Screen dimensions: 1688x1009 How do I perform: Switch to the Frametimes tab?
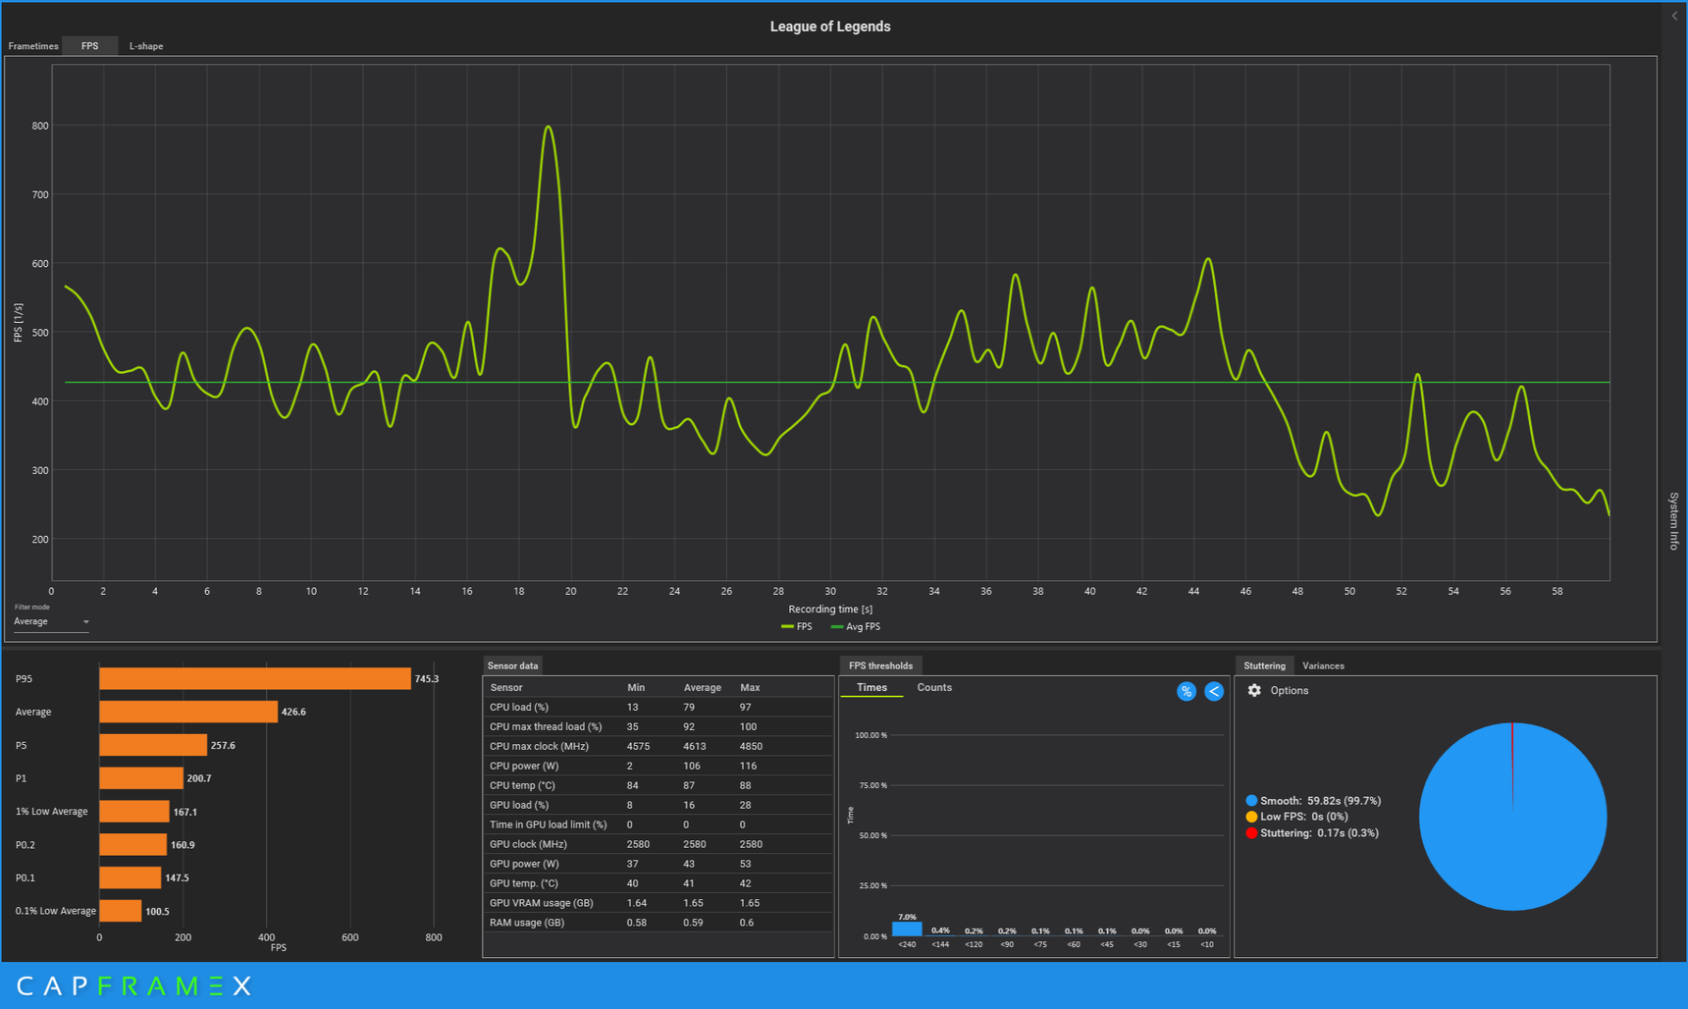click(x=33, y=46)
